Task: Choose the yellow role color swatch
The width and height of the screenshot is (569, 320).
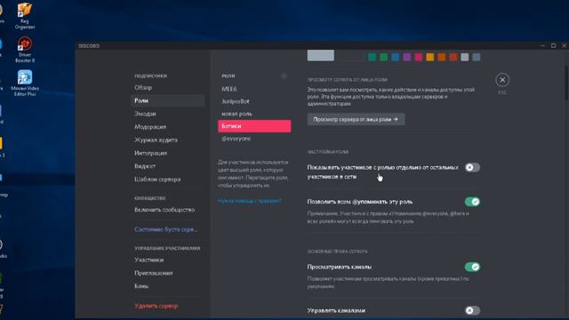Action: pyautogui.click(x=430, y=57)
